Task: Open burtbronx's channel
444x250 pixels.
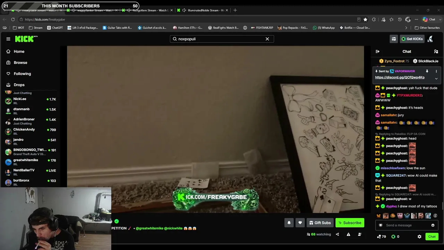Action: tap(31, 182)
